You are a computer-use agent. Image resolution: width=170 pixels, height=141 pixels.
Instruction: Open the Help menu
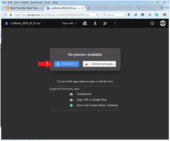pyautogui.click(x=55, y=2)
